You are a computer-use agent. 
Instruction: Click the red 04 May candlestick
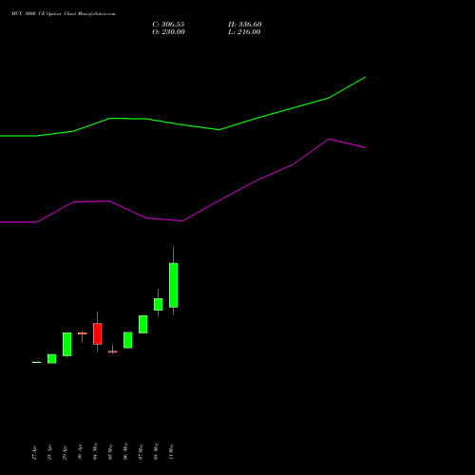98,333
